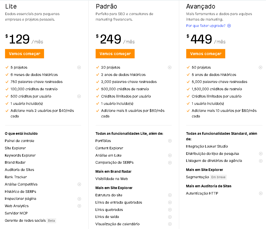Click "Vamos começar" under the Avançado plan
The width and height of the screenshot is (266, 229).
point(206,54)
